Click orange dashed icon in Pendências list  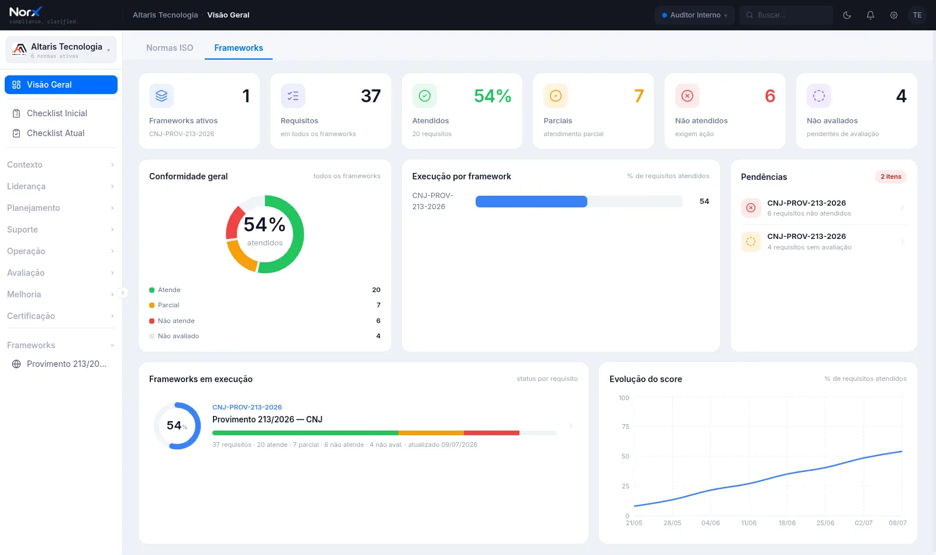pos(751,241)
